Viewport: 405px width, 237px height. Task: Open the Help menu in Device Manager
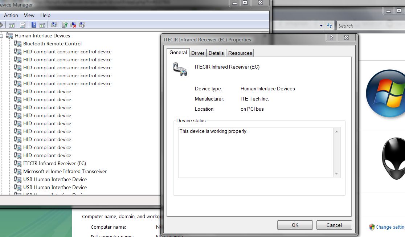(45, 15)
